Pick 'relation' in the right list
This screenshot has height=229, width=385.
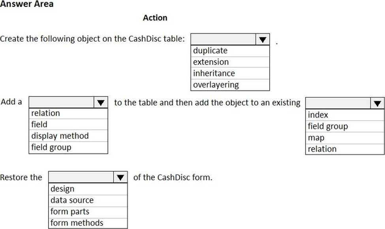coord(345,149)
